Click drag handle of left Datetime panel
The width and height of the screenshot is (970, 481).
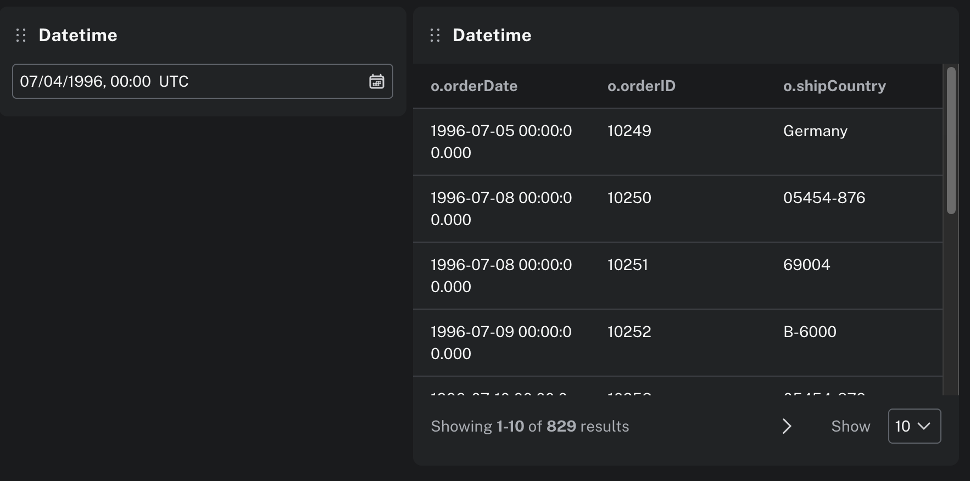tap(21, 36)
